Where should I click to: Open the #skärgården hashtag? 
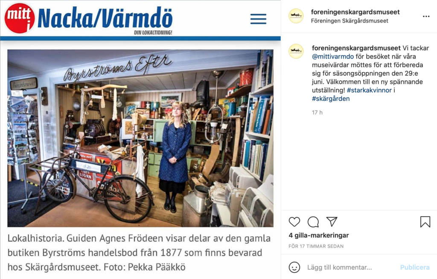coord(331,99)
